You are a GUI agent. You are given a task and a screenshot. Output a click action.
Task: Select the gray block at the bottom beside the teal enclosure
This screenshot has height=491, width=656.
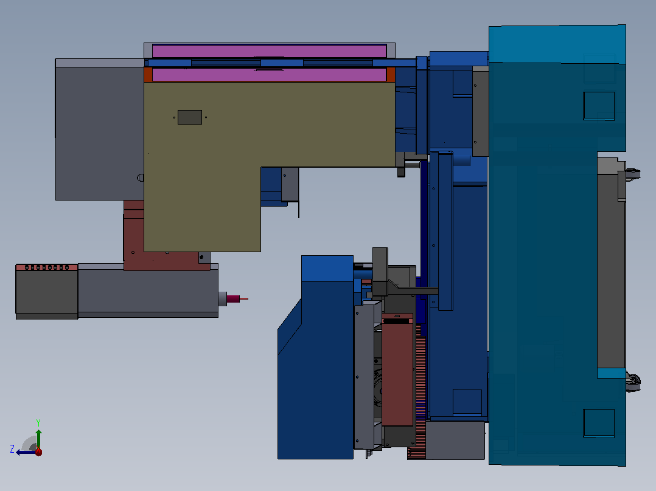click(x=455, y=440)
